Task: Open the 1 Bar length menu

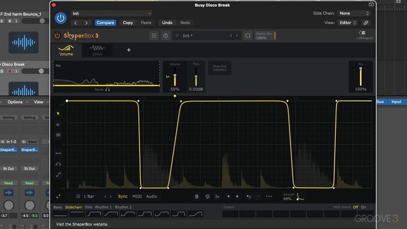Action: (86, 197)
